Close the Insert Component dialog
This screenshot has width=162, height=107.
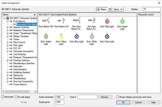click(159, 3)
